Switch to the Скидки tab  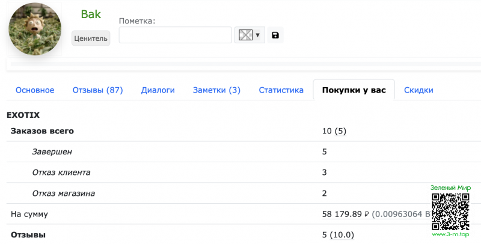418,90
